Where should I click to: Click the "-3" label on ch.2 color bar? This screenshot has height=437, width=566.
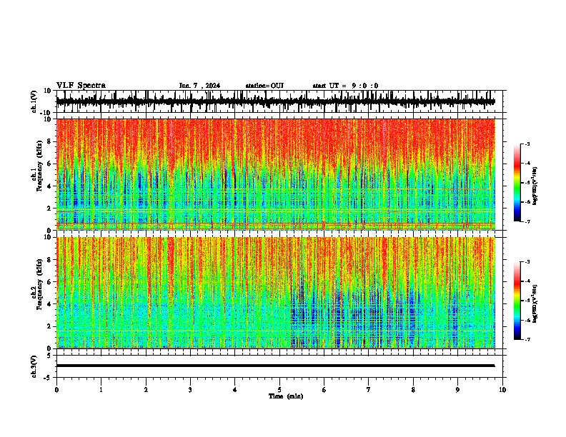point(527,262)
